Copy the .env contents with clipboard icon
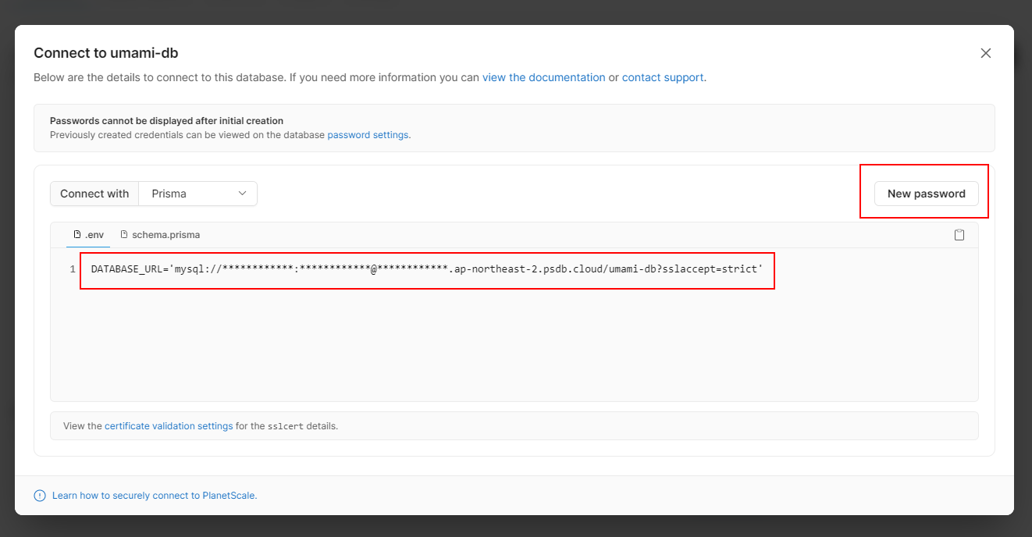This screenshot has height=537, width=1032. (959, 235)
